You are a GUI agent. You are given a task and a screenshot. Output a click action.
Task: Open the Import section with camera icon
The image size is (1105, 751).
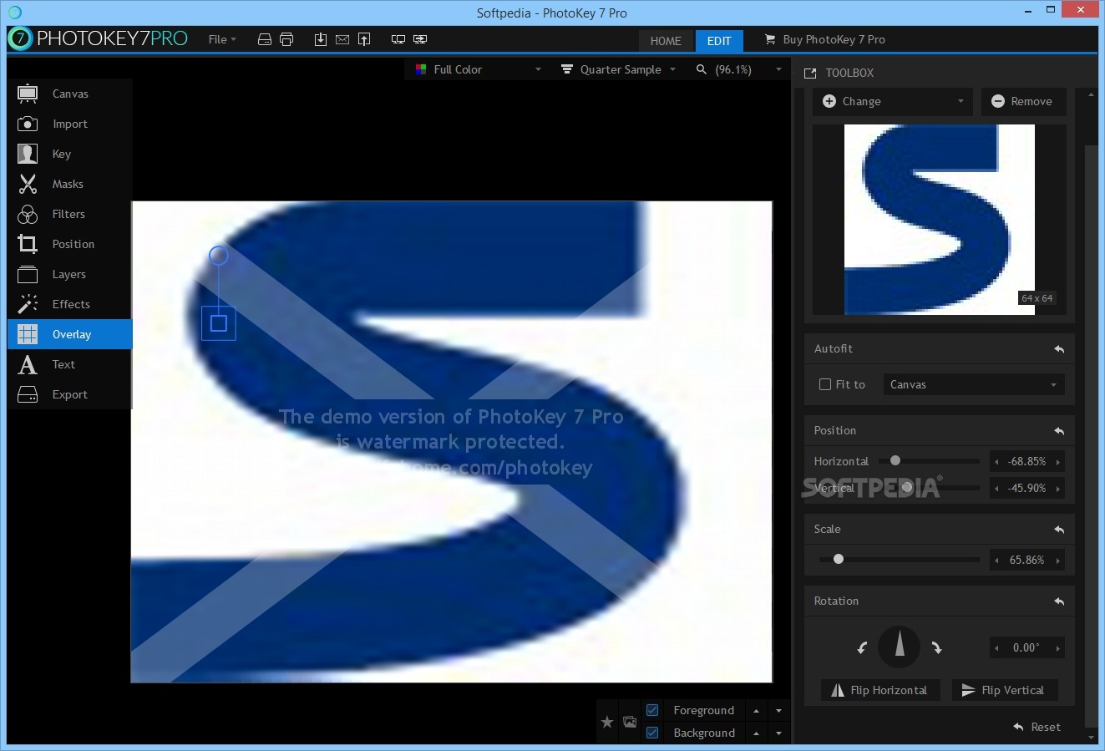tap(70, 124)
